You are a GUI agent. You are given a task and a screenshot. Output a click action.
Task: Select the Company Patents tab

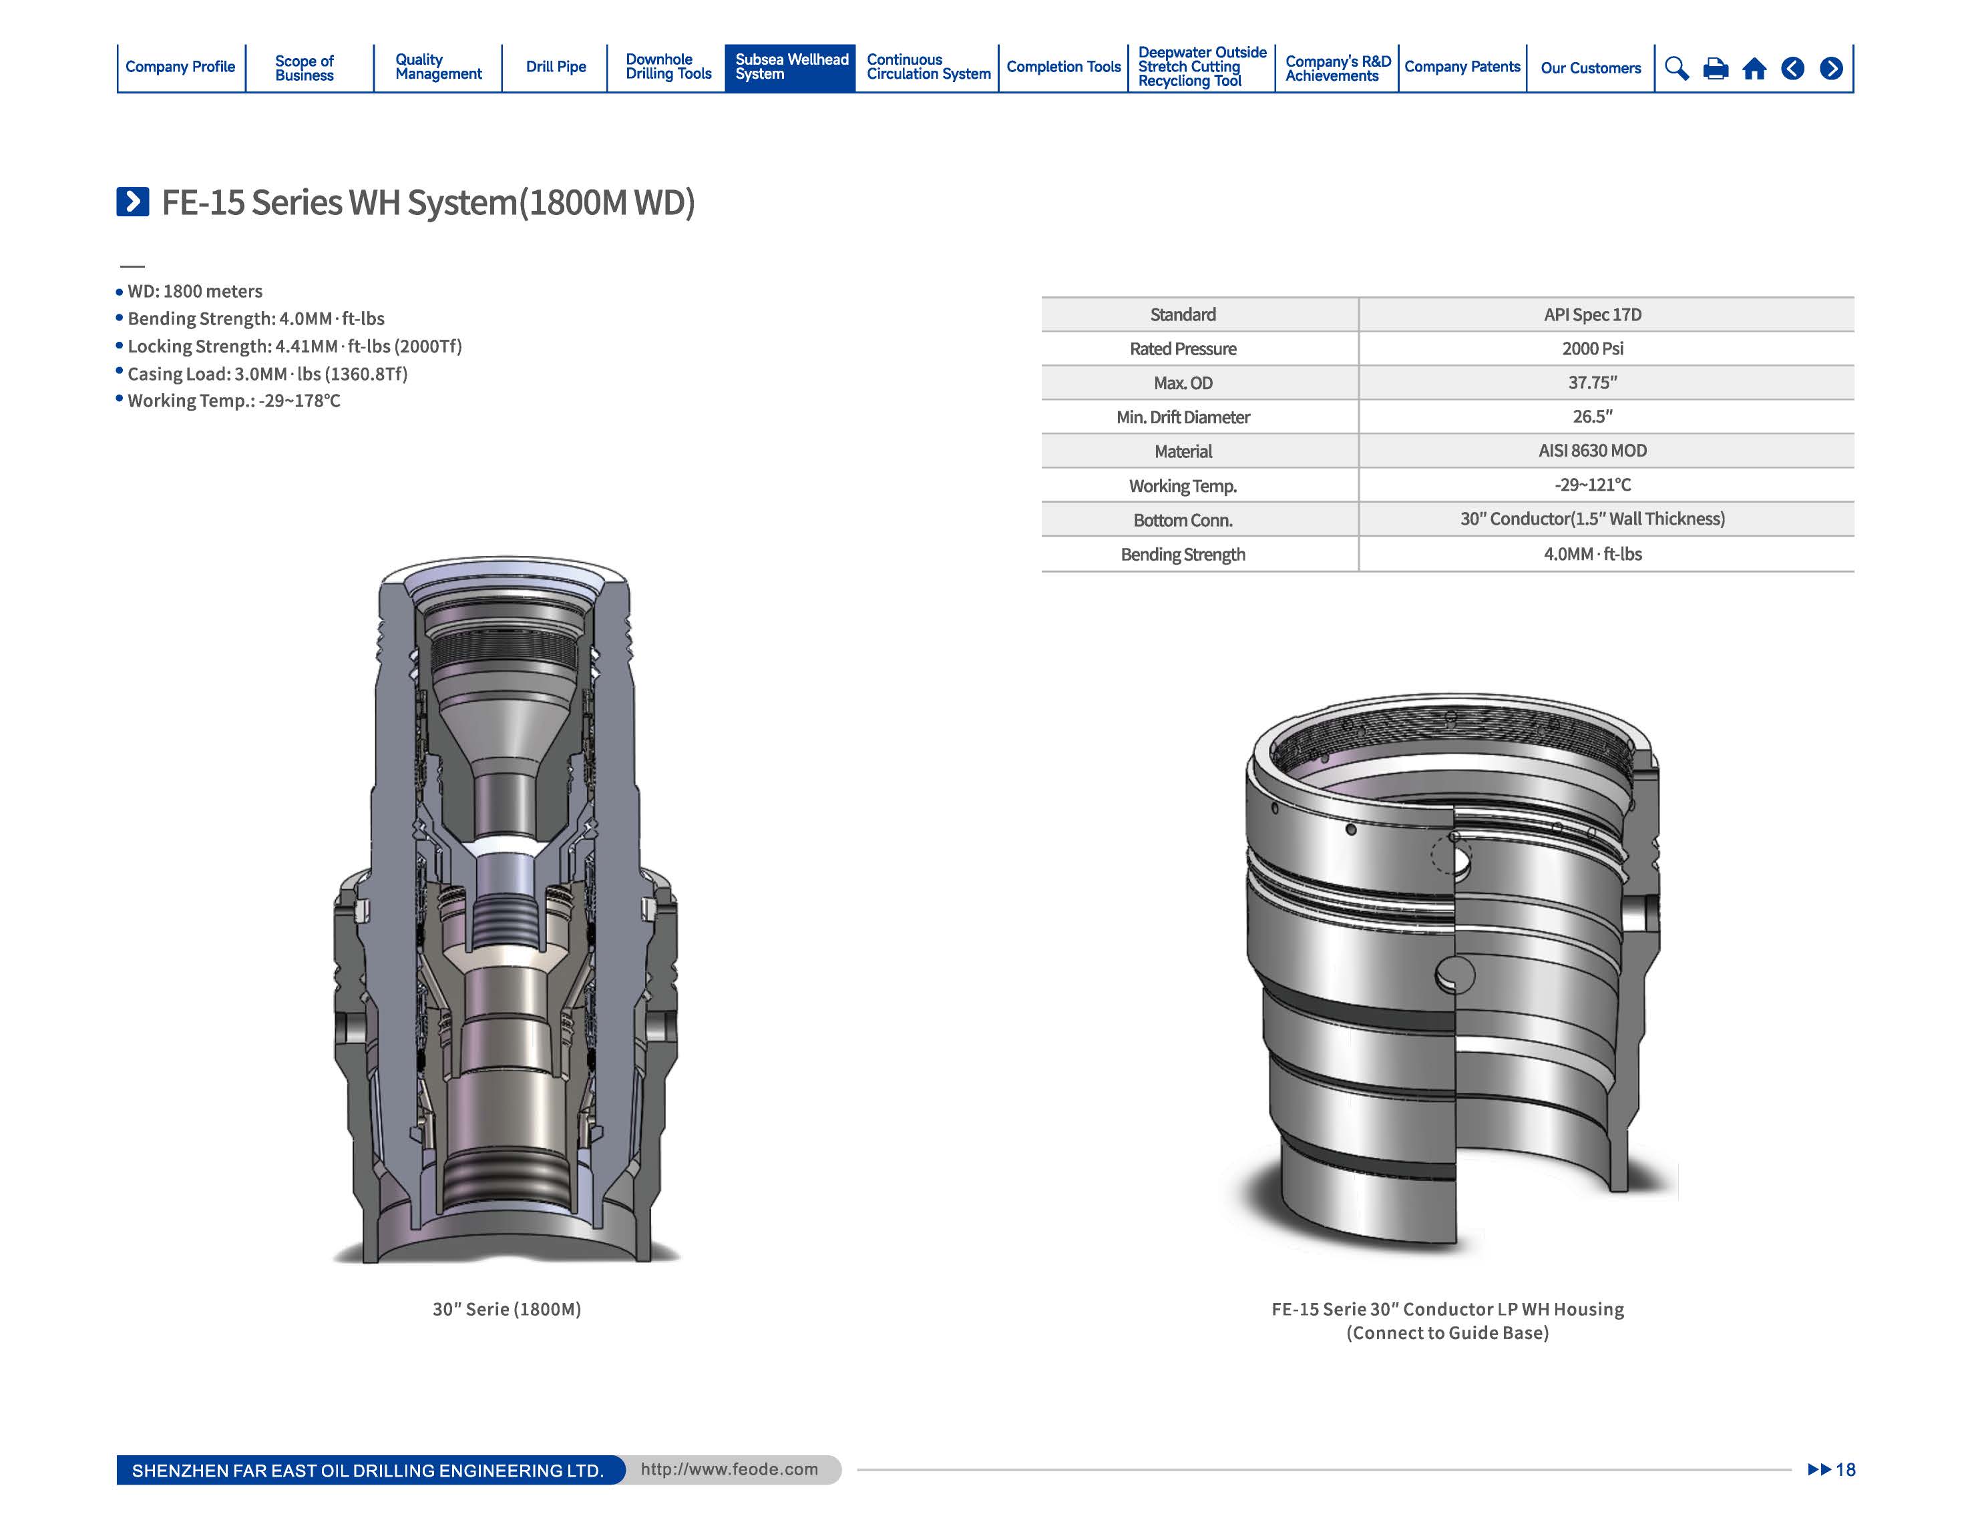1462,67
